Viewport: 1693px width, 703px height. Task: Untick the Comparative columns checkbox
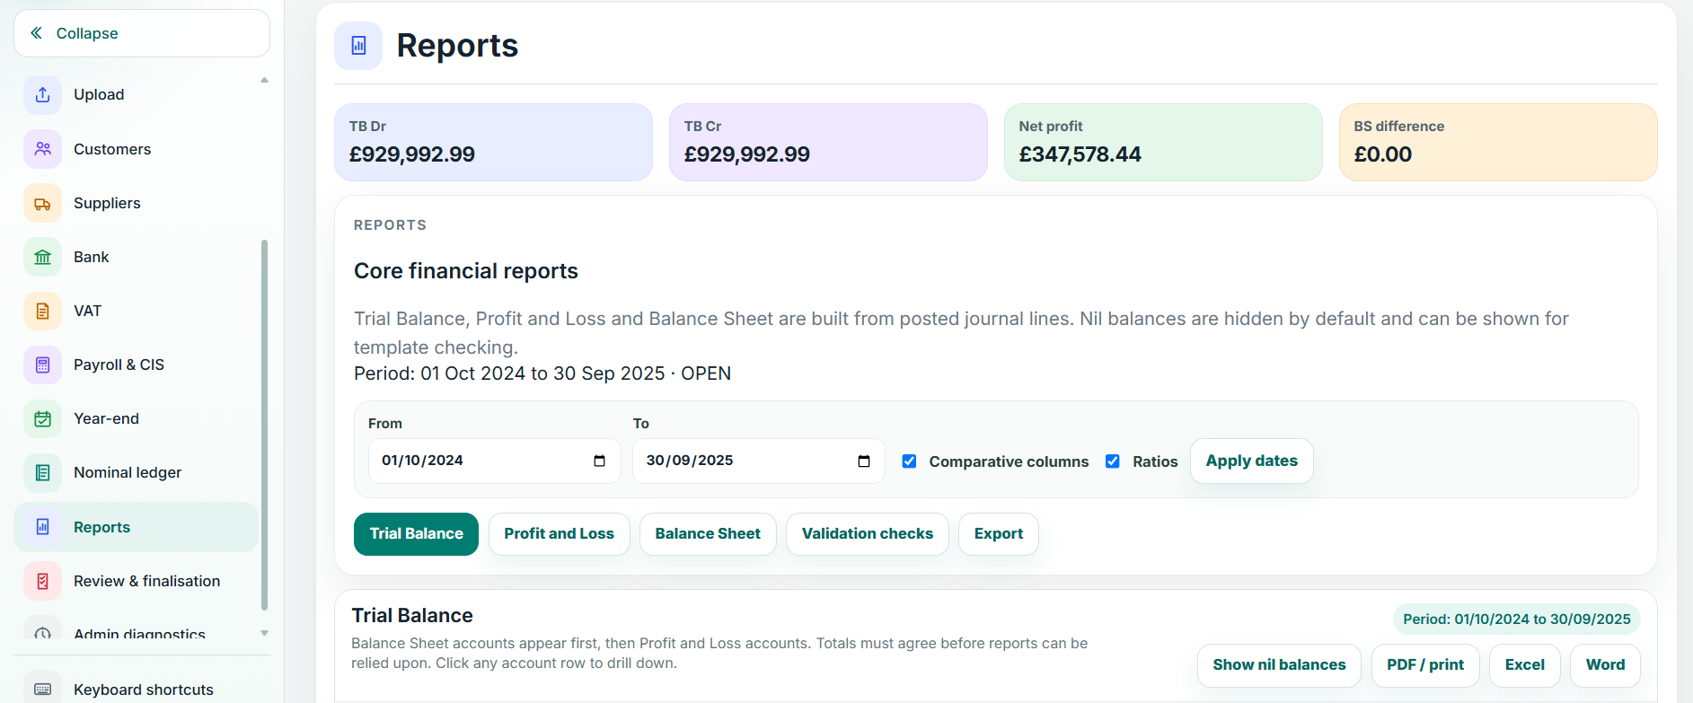[909, 461]
